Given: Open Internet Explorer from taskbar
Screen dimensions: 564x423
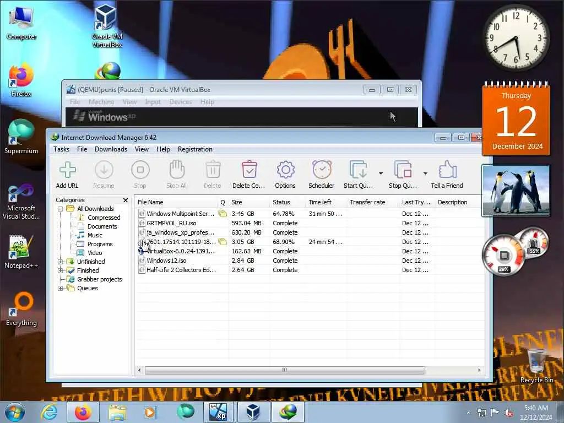Looking at the screenshot, I should click(49, 412).
